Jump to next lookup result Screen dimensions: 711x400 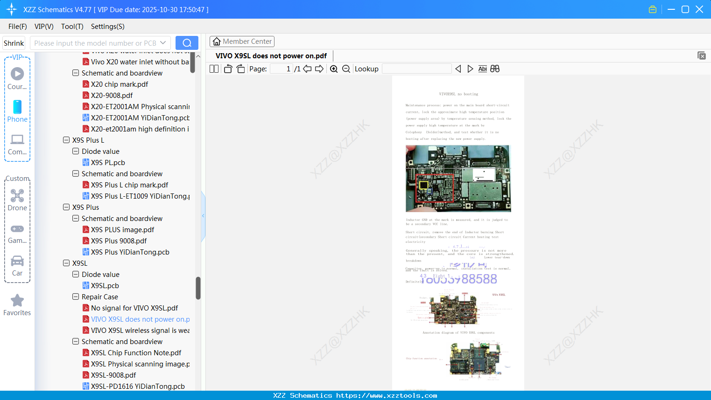(x=470, y=69)
